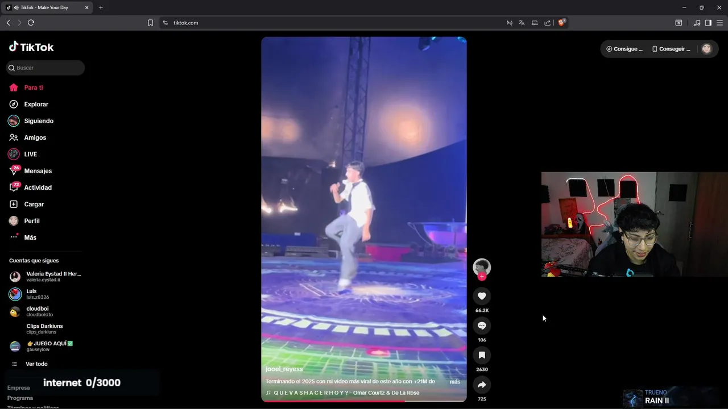
Task: Click the Programa footer link
Action: [20, 398]
